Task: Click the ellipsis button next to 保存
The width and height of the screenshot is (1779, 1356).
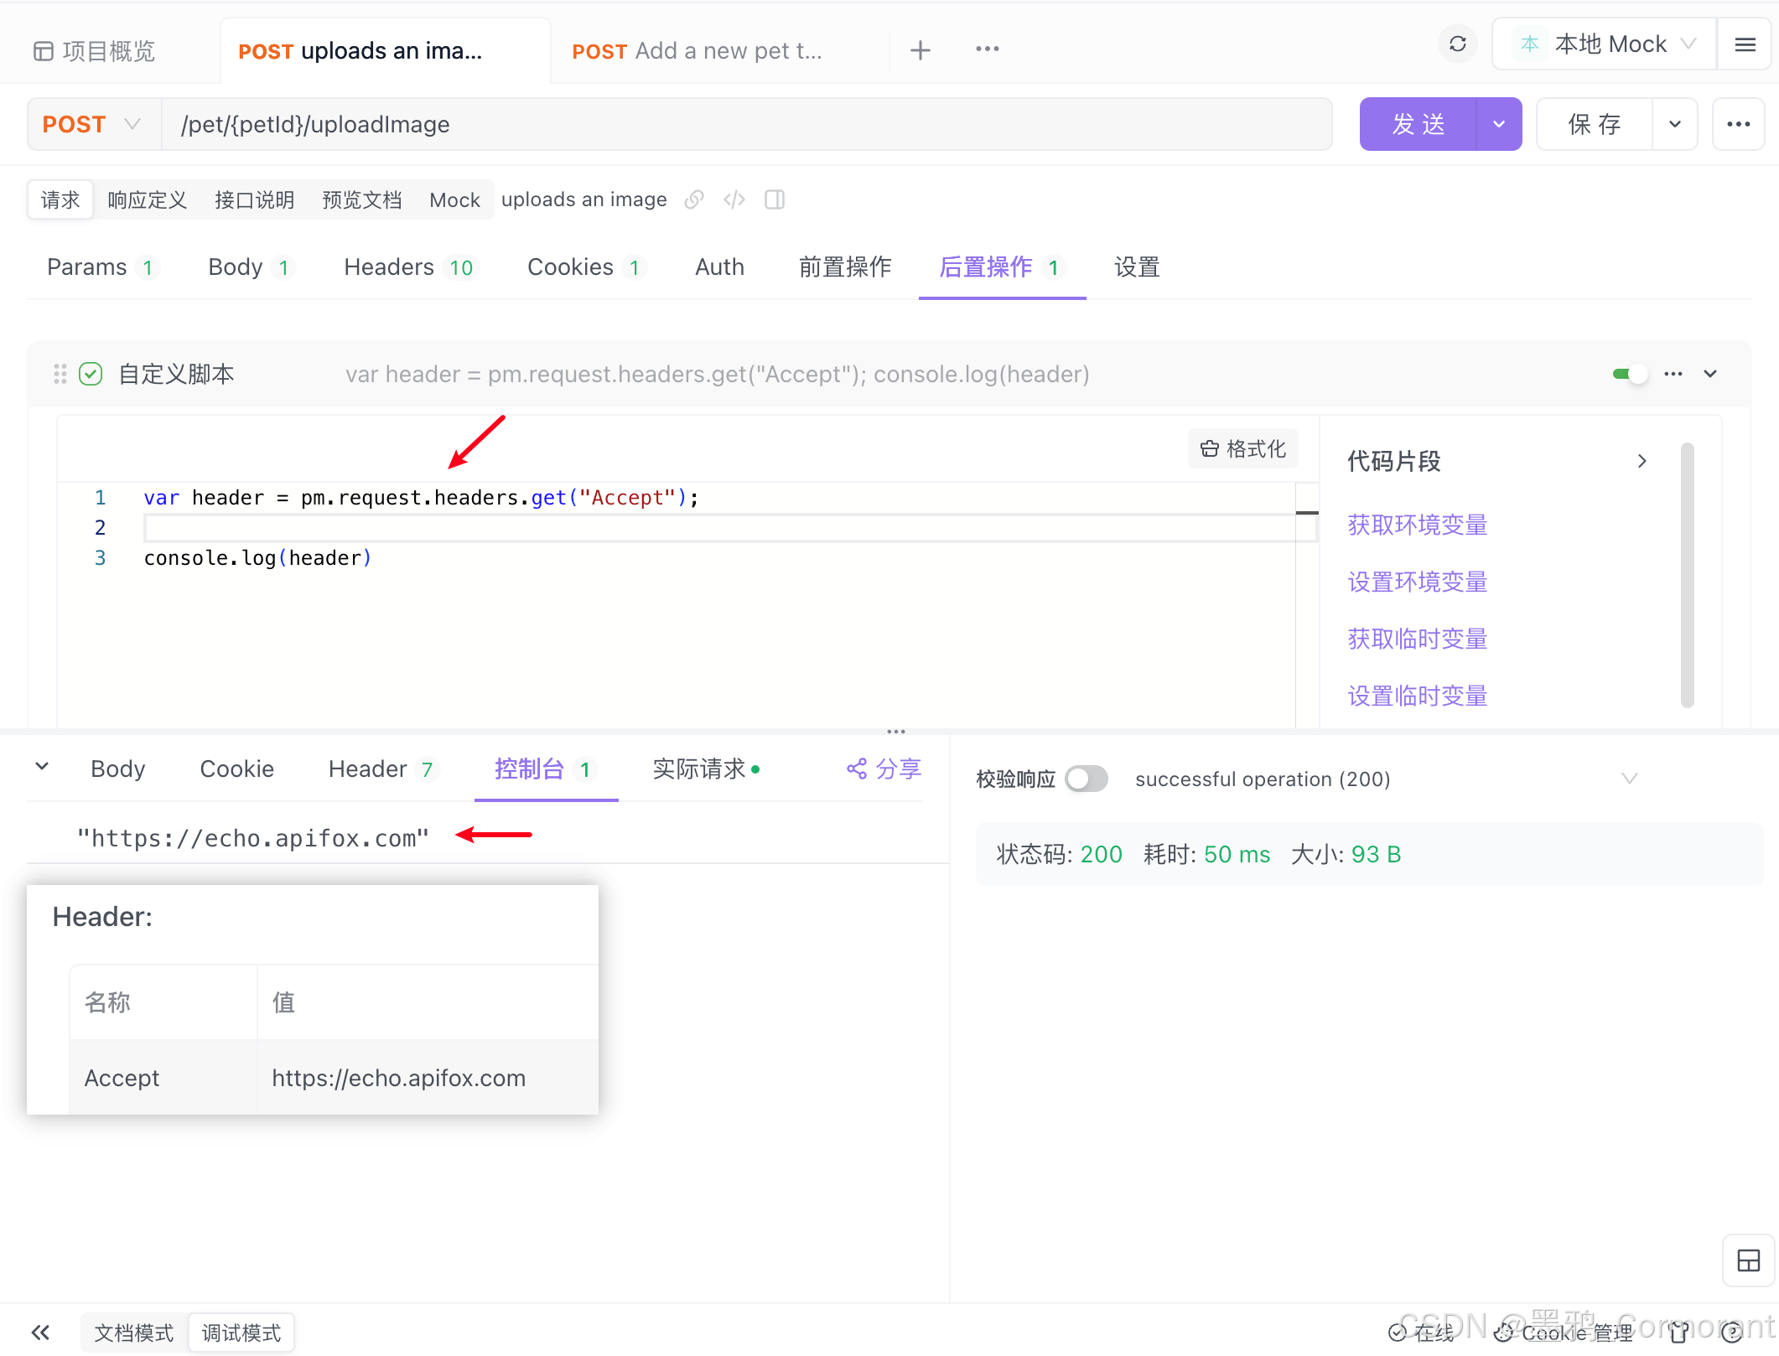Action: click(x=1738, y=124)
